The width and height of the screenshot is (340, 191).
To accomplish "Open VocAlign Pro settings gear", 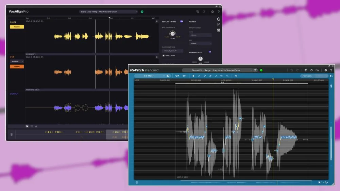I will click(x=213, y=12).
